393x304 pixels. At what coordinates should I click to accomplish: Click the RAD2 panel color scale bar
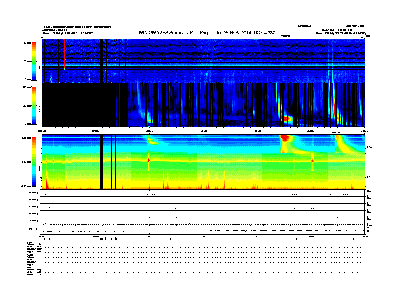tap(34, 61)
